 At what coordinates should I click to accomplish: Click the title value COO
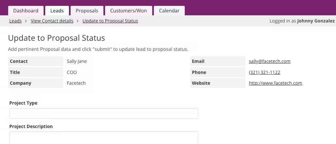(72, 72)
